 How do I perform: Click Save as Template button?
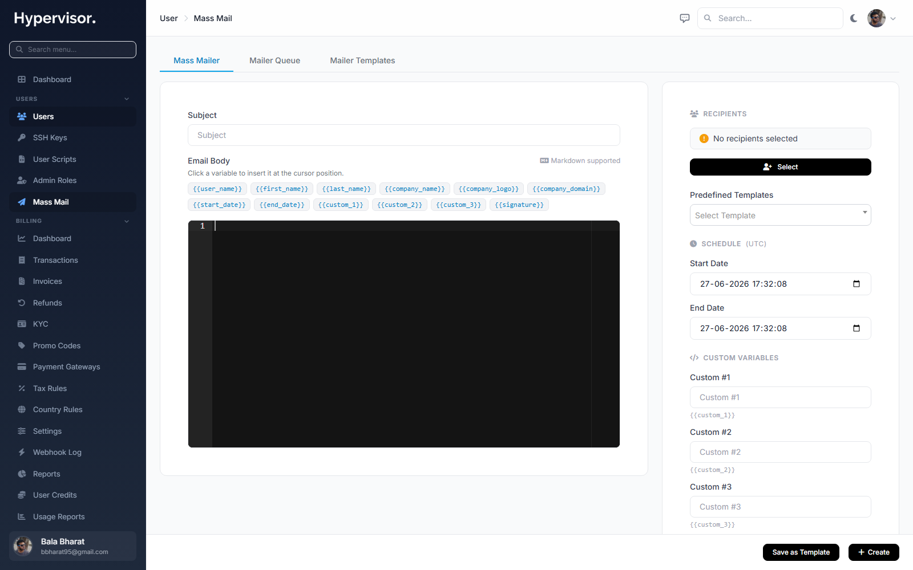801,552
